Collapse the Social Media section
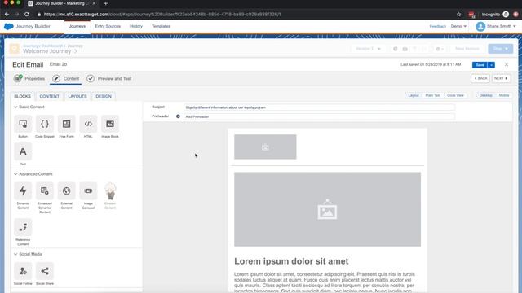The image size is (522, 293). (x=15, y=254)
